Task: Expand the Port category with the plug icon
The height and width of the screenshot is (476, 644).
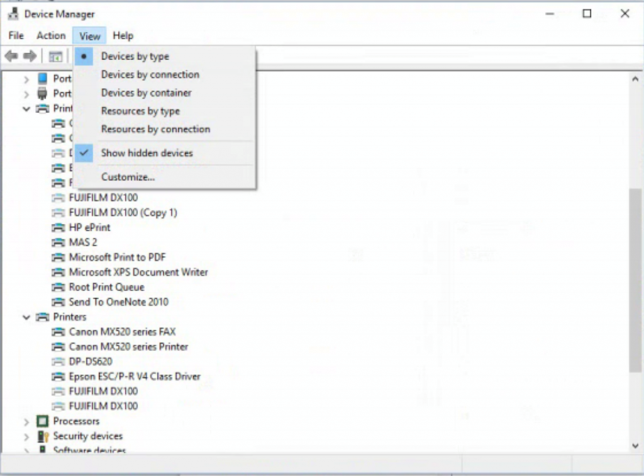Action: coord(26,94)
